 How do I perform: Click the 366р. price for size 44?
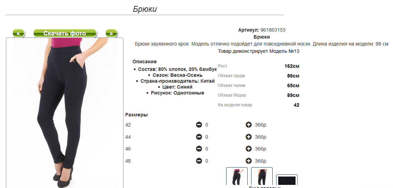click(x=261, y=137)
